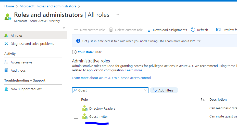Click the Activity section heading
The height and width of the screenshot is (132, 237).
(x=10, y=54)
